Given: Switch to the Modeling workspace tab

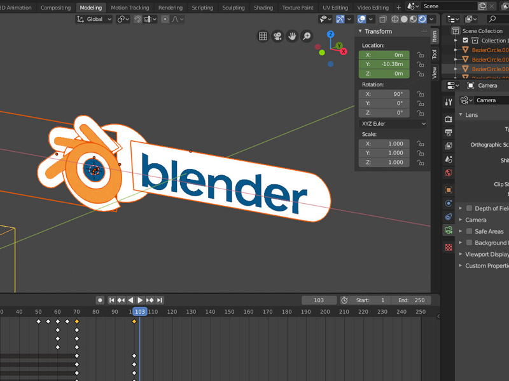Looking at the screenshot, I should pyautogui.click(x=91, y=8).
